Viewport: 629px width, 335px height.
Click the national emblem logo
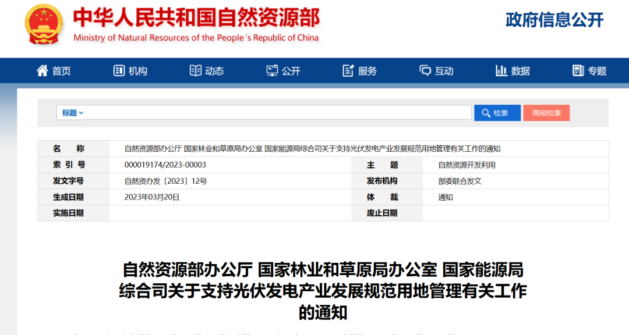[x=45, y=24]
